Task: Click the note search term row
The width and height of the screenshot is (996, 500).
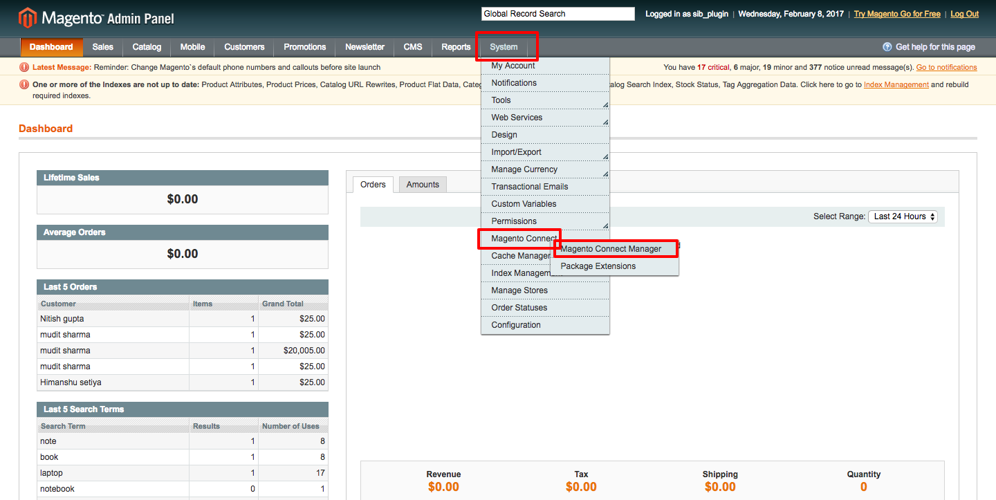Action: pyautogui.click(x=183, y=441)
